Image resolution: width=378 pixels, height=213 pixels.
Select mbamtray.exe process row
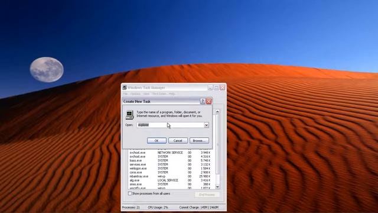pos(170,176)
